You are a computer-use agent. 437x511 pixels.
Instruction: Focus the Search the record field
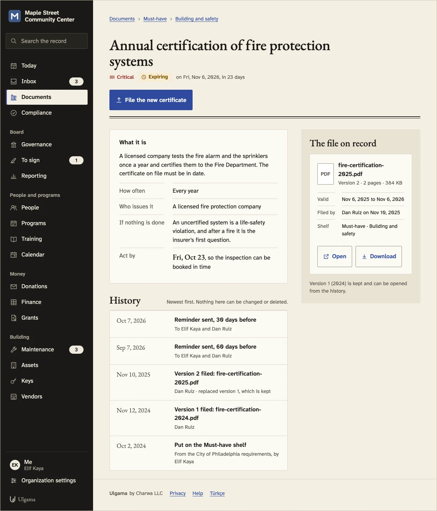[47, 41]
